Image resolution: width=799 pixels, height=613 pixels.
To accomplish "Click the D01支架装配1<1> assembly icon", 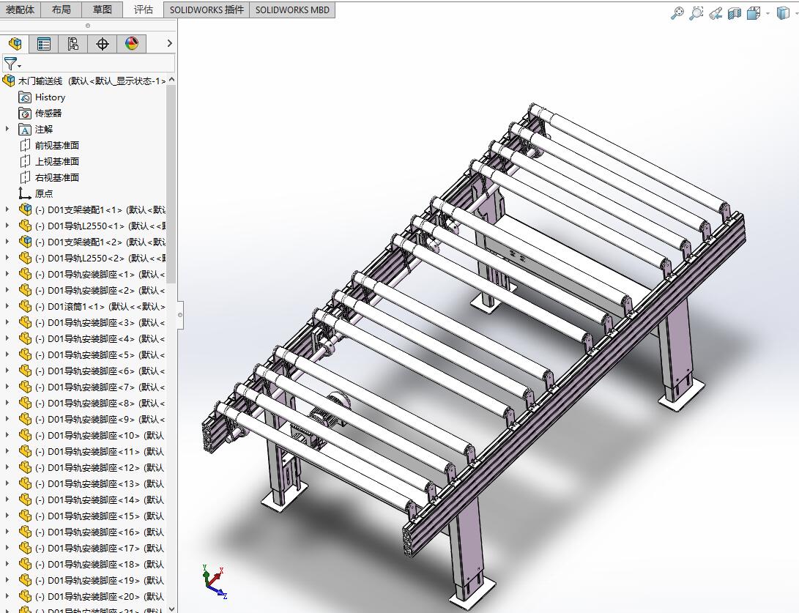I will point(25,209).
